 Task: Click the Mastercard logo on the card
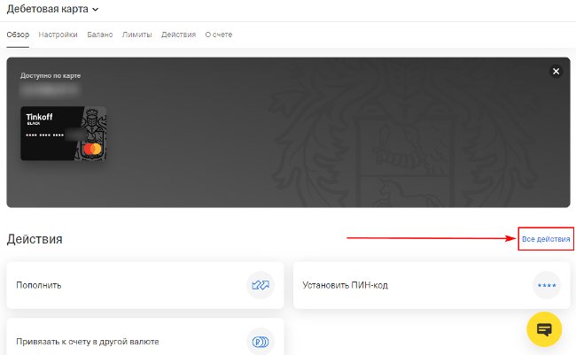(92, 149)
